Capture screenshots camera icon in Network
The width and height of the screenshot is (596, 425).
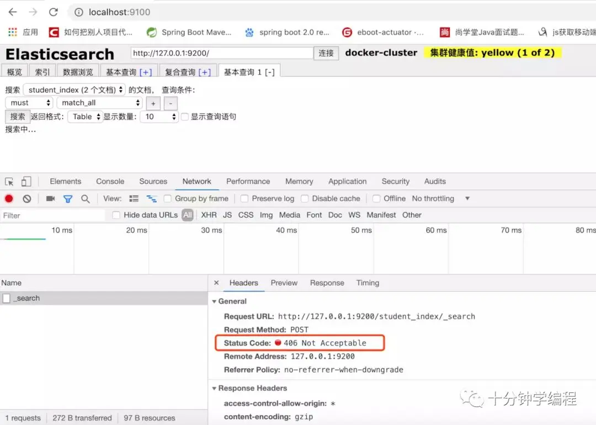click(50, 199)
